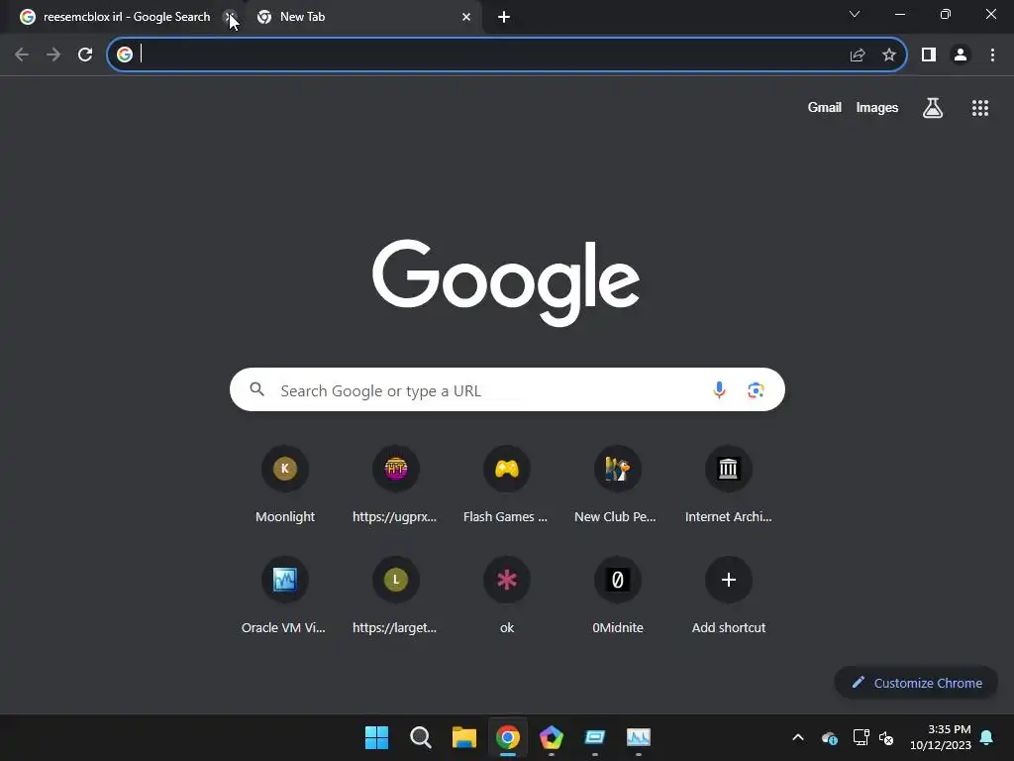Click the magnifier icon in the search box

[x=256, y=389]
